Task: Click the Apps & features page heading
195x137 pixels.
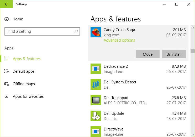Action: coord(115,19)
